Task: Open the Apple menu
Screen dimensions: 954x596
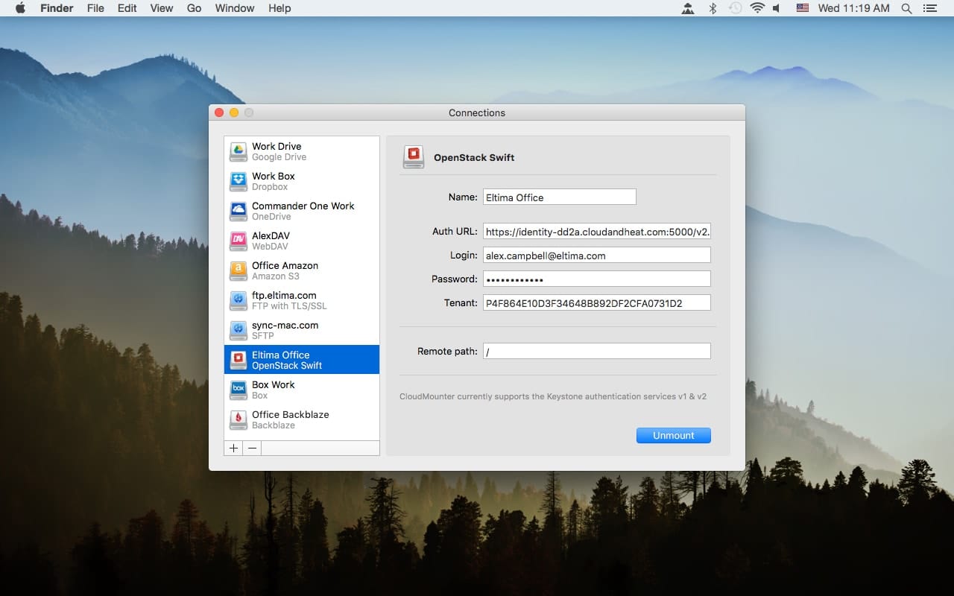Action: 20,8
